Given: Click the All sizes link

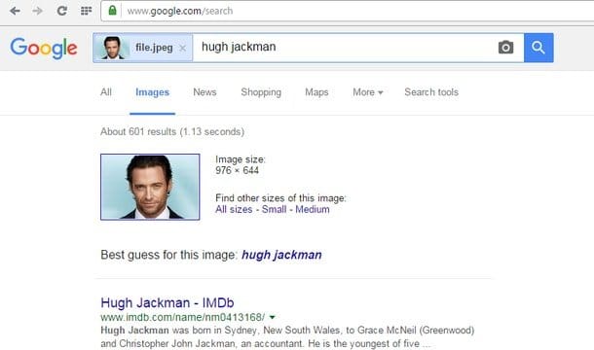Looking at the screenshot, I should tap(234, 209).
